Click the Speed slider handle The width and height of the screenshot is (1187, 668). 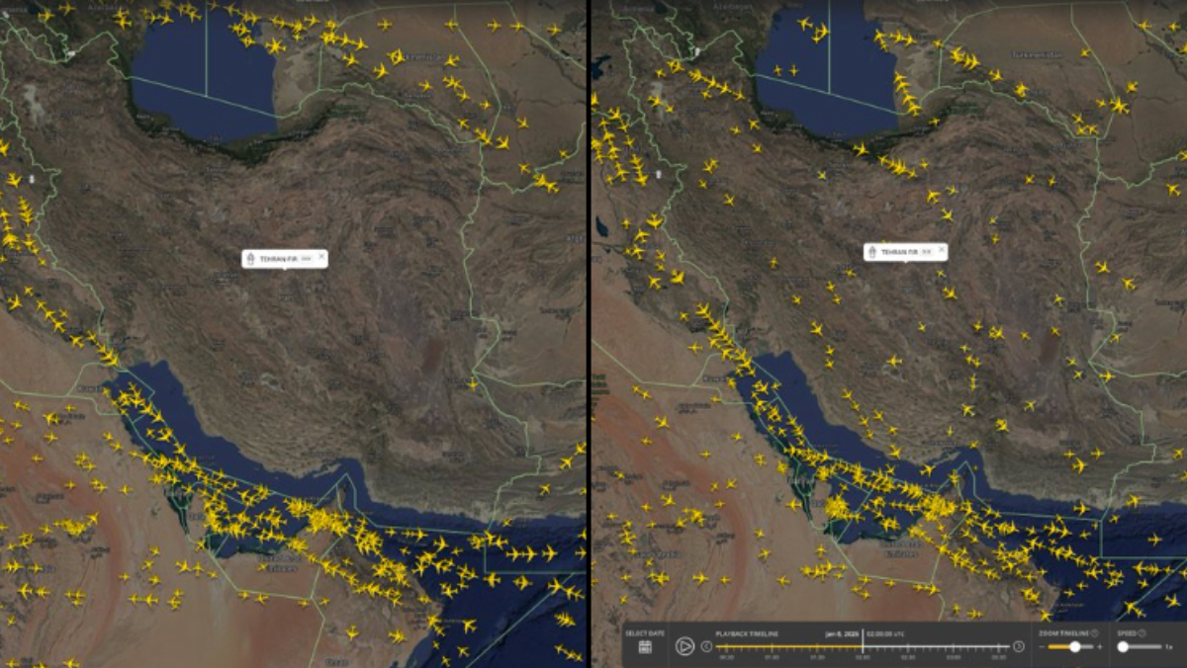coord(1123,646)
